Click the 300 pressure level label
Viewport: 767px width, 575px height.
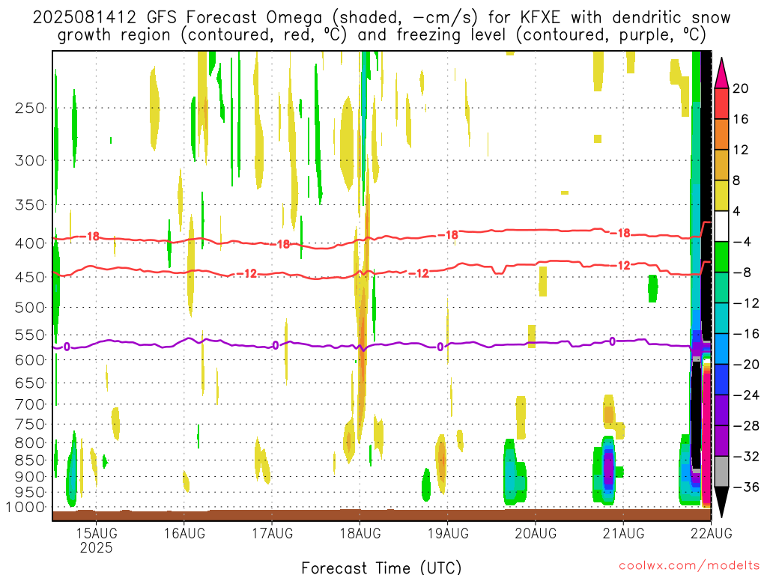(30, 160)
